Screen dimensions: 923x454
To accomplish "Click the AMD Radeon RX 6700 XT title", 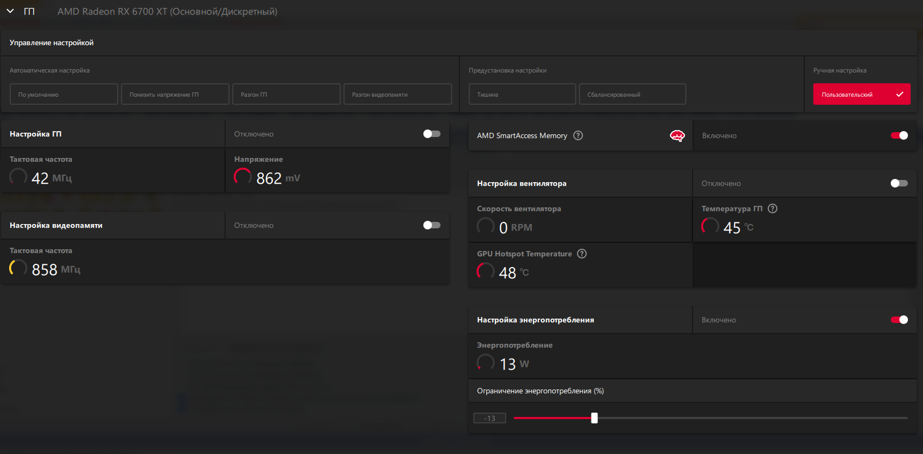I will point(168,11).
